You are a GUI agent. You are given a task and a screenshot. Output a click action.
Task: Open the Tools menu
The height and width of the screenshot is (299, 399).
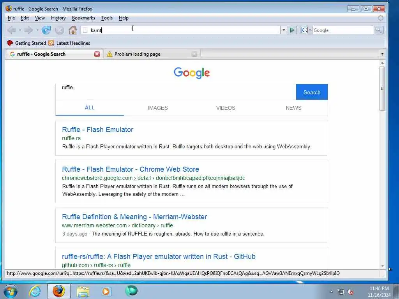(x=107, y=18)
